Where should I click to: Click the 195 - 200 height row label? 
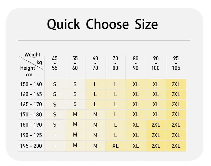[31, 146]
